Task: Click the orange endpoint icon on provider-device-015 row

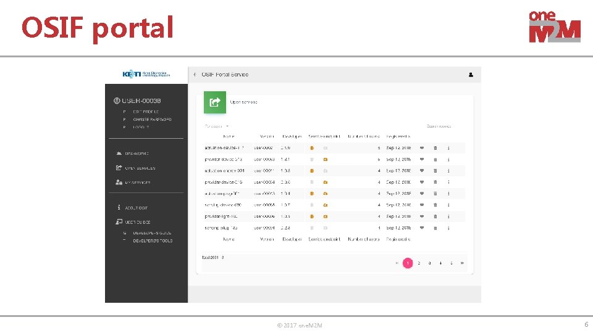Action: coord(326,182)
